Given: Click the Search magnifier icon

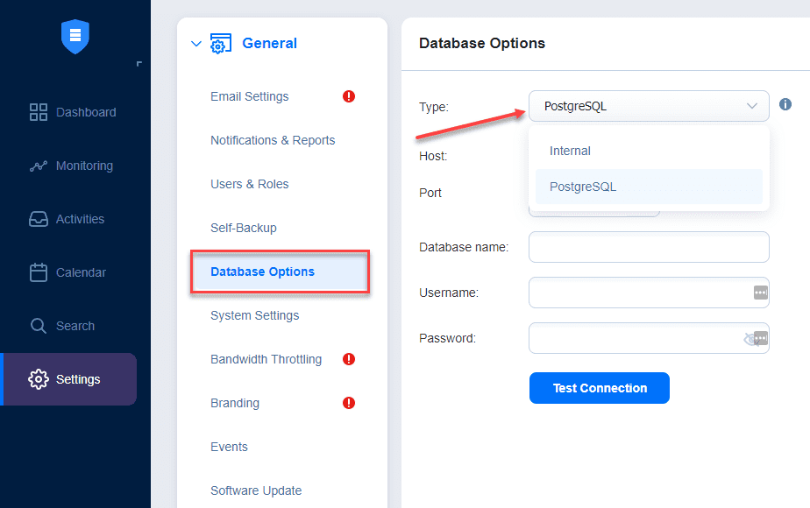Looking at the screenshot, I should click(x=39, y=326).
